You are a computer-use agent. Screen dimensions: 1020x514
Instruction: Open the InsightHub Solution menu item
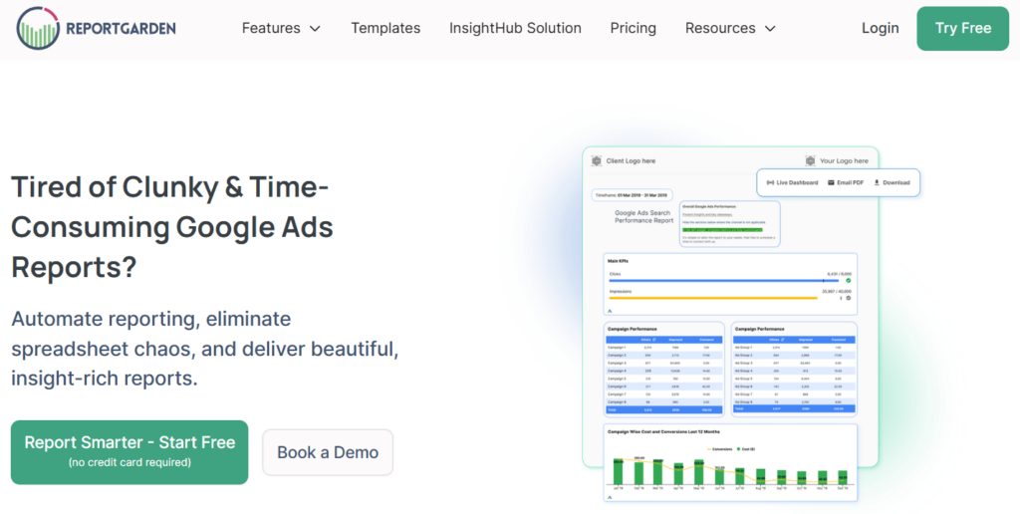515,28
